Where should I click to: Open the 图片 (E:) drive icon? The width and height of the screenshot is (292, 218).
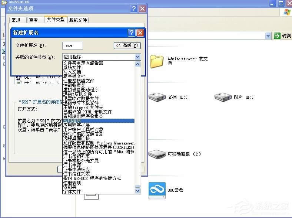click(x=222, y=97)
